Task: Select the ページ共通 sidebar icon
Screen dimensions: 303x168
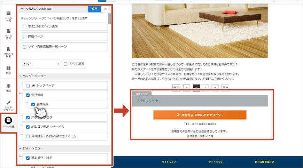Action: coord(8,122)
